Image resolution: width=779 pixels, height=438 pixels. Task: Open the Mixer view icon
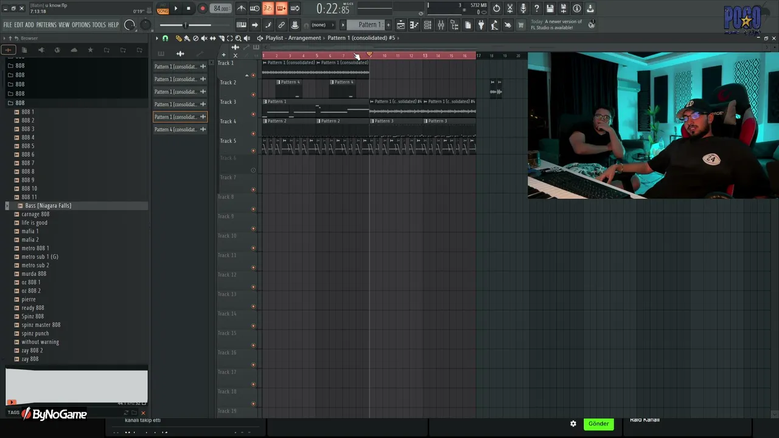pyautogui.click(x=441, y=25)
